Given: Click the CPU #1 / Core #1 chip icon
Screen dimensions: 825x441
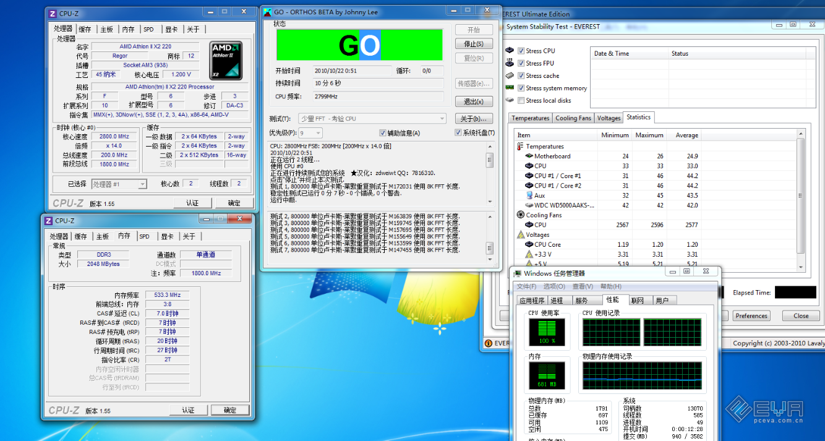Looking at the screenshot, I should (x=529, y=176).
